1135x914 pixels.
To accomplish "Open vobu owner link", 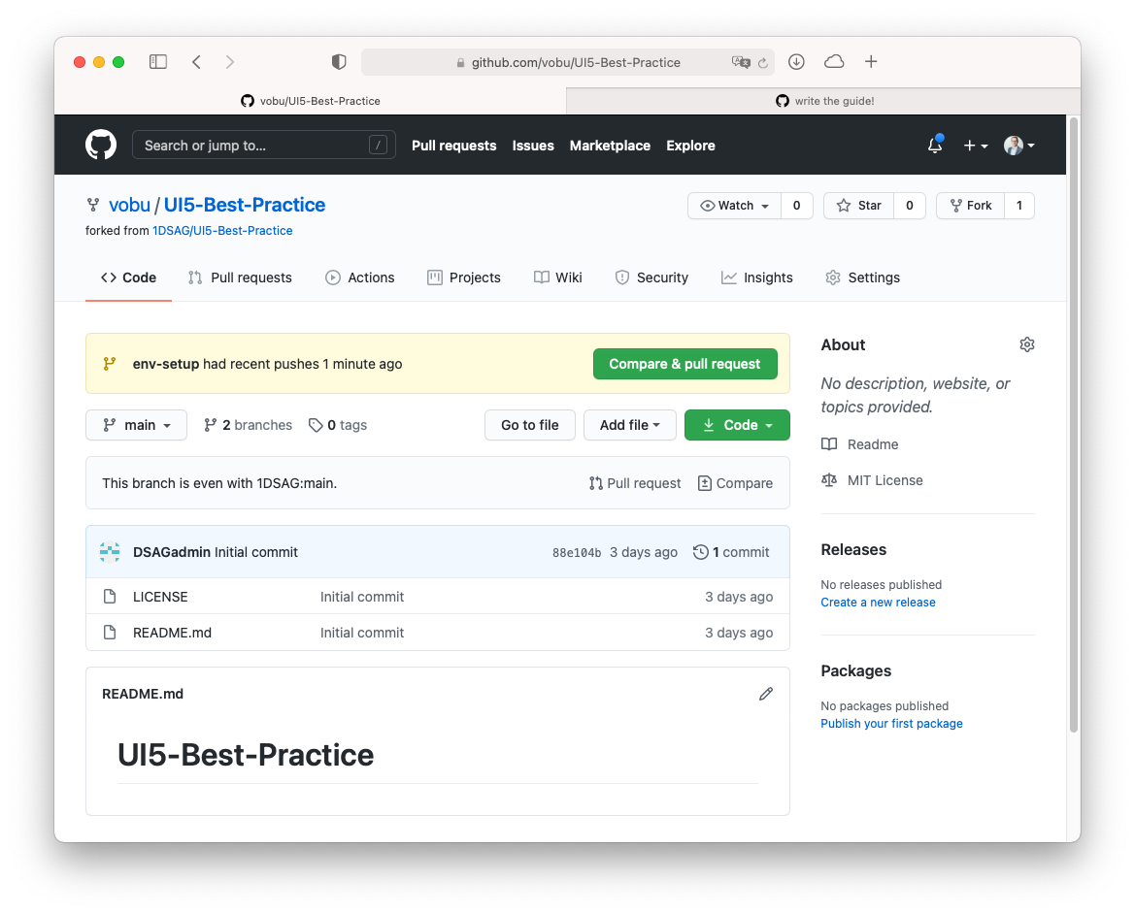I will coord(129,206).
